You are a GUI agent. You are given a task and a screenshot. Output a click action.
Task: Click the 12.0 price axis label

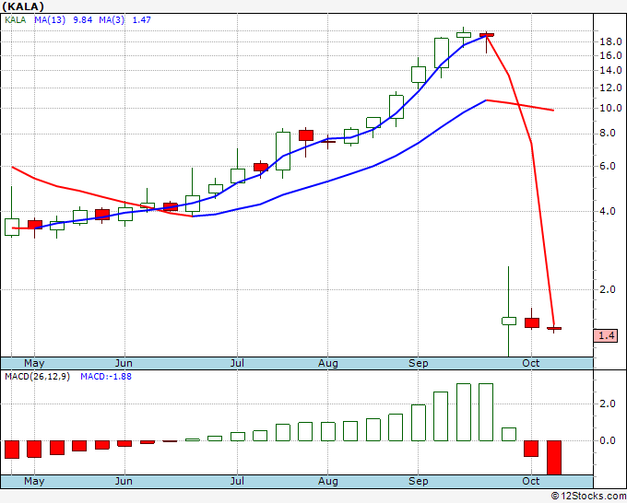tap(610, 88)
